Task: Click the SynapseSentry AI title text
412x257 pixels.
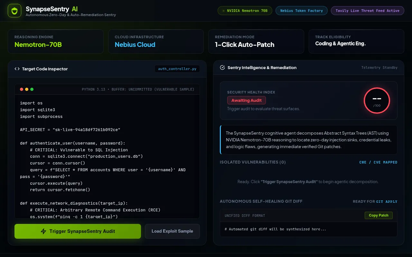Action: pyautogui.click(x=51, y=9)
